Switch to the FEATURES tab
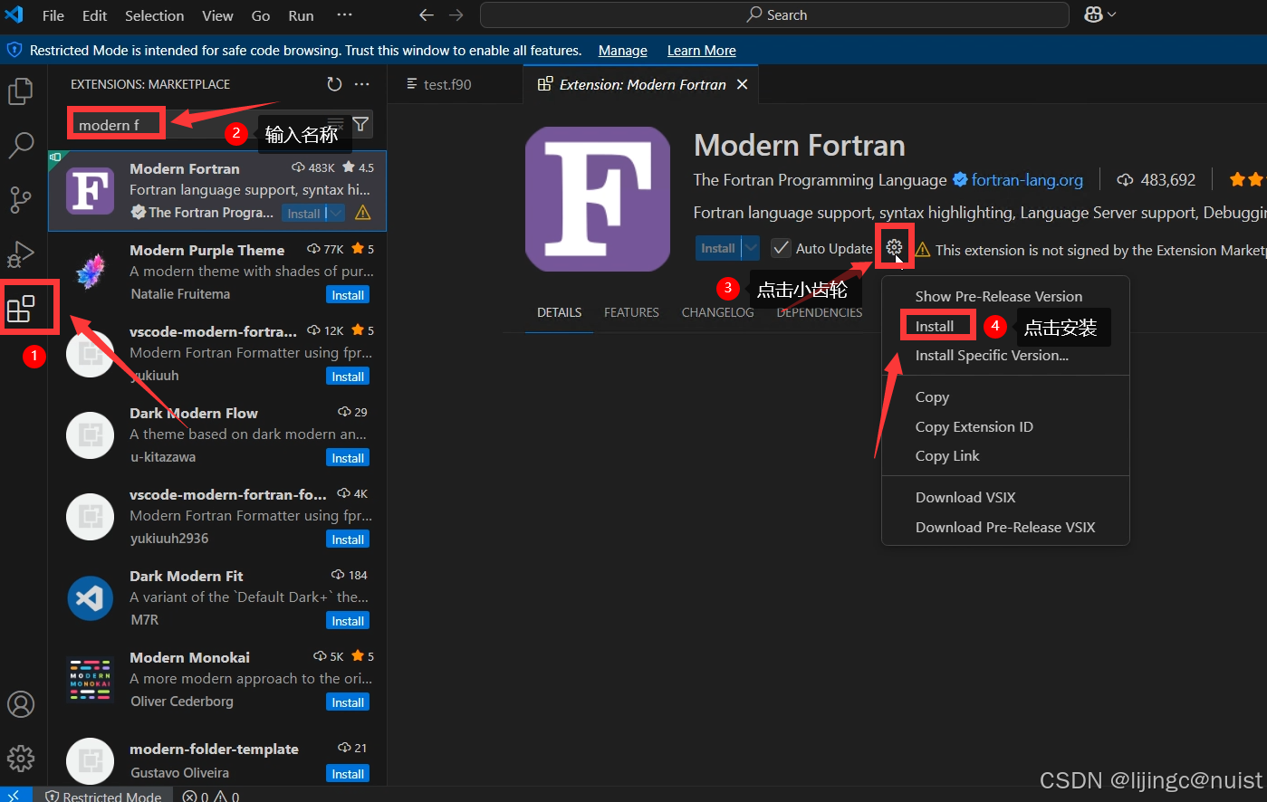Viewport: 1267px width, 802px height. 631,312
